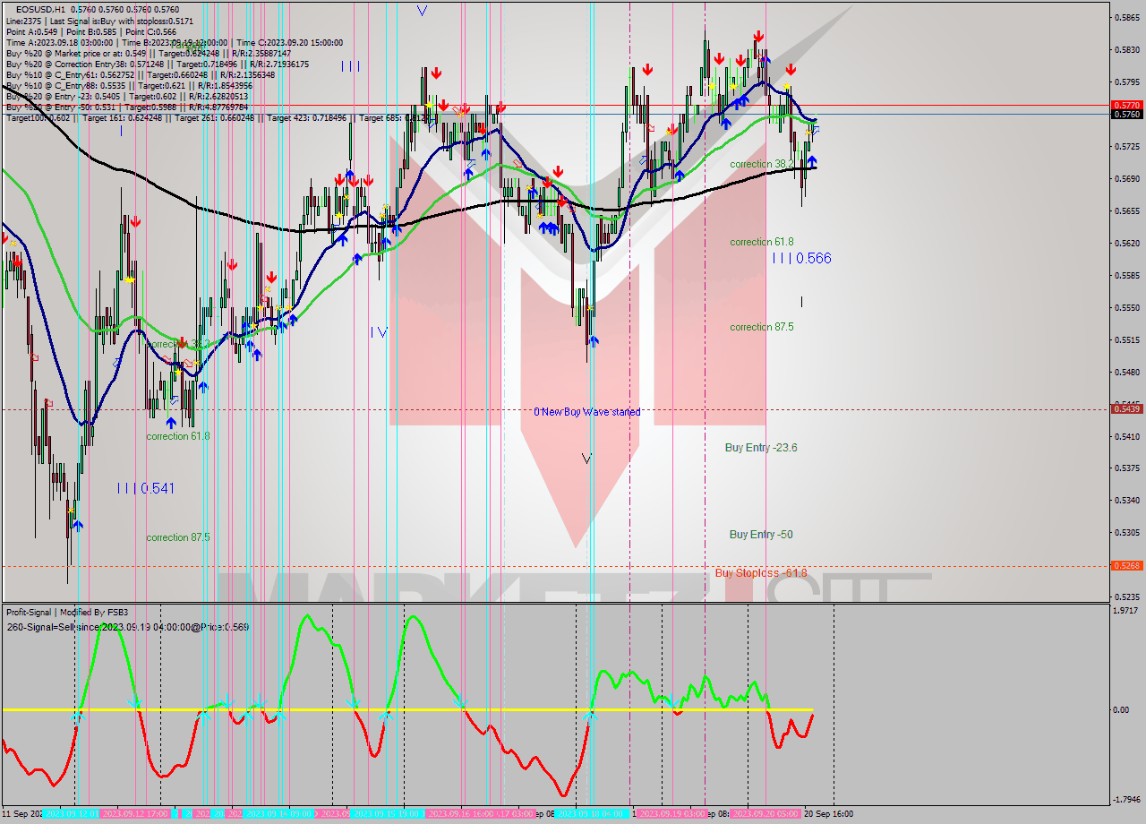
Task: Click the 'Buy Stoploss -61.8' label
Action: [761, 572]
